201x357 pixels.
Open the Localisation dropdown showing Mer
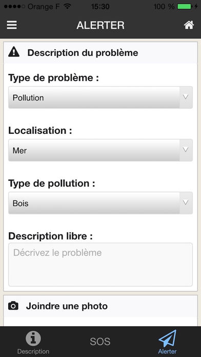click(100, 150)
